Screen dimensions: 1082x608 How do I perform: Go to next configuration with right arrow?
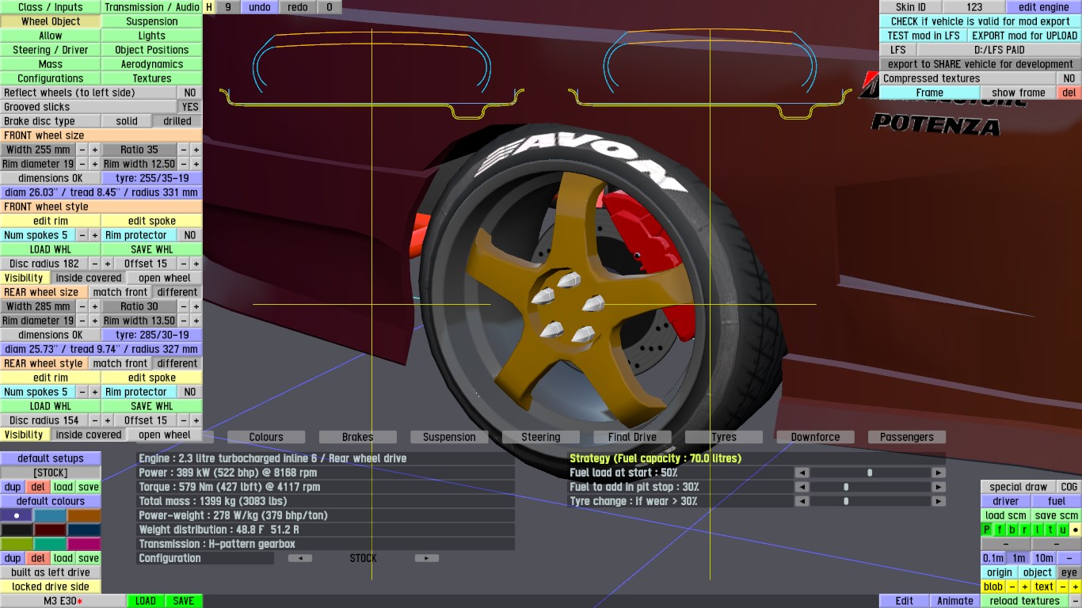pyautogui.click(x=426, y=558)
